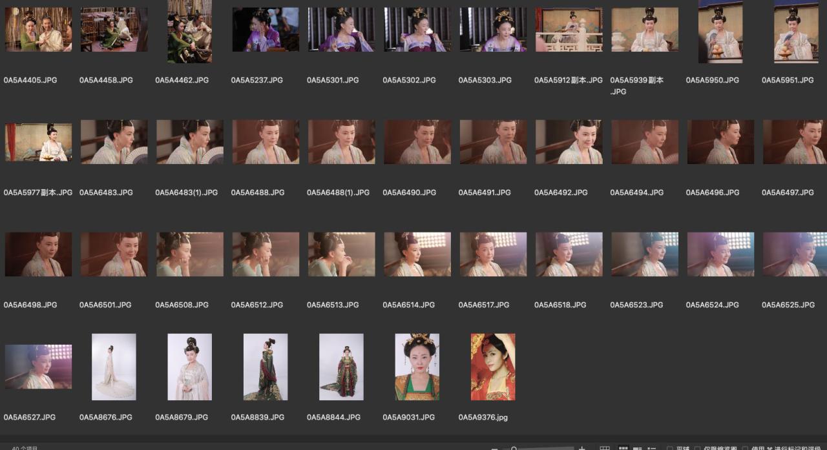Switch to list view icon
The image size is (827, 450).
point(652,448)
